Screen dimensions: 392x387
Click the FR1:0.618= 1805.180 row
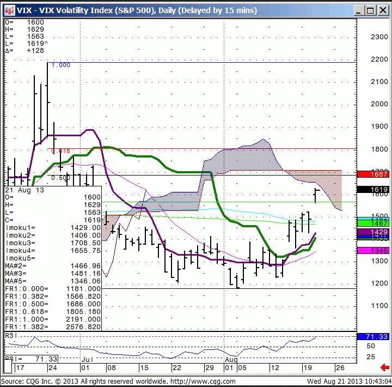click(x=53, y=312)
